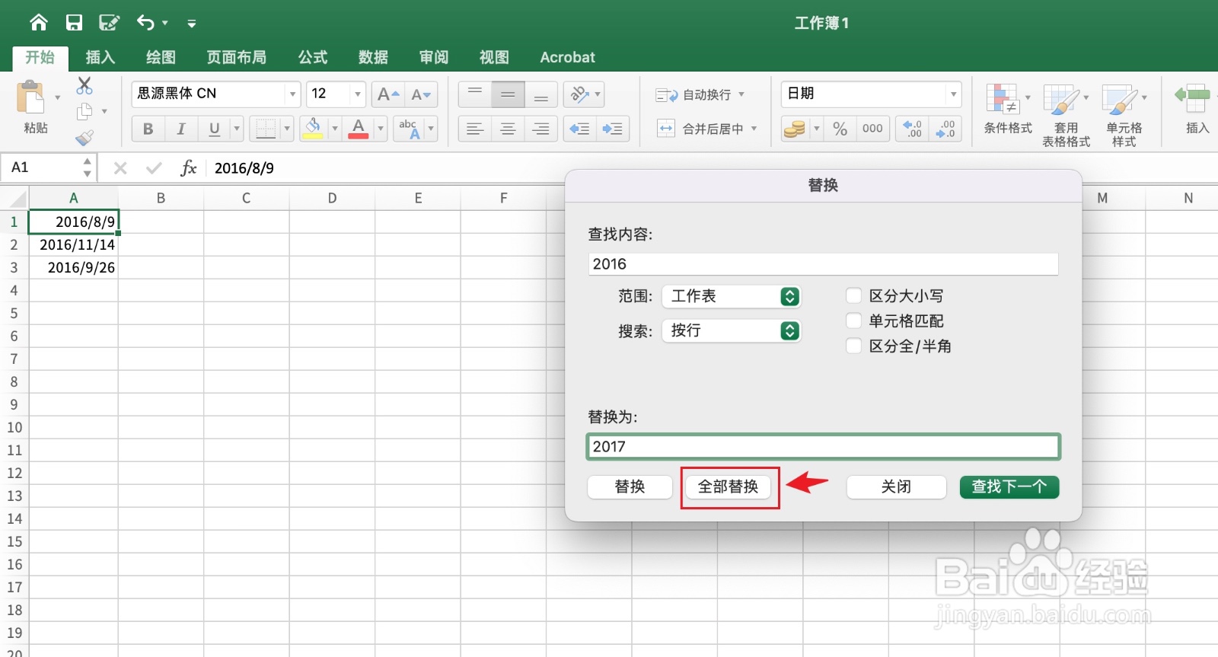Click the Format Painter brush icon
1218x657 pixels.
pos(84,138)
